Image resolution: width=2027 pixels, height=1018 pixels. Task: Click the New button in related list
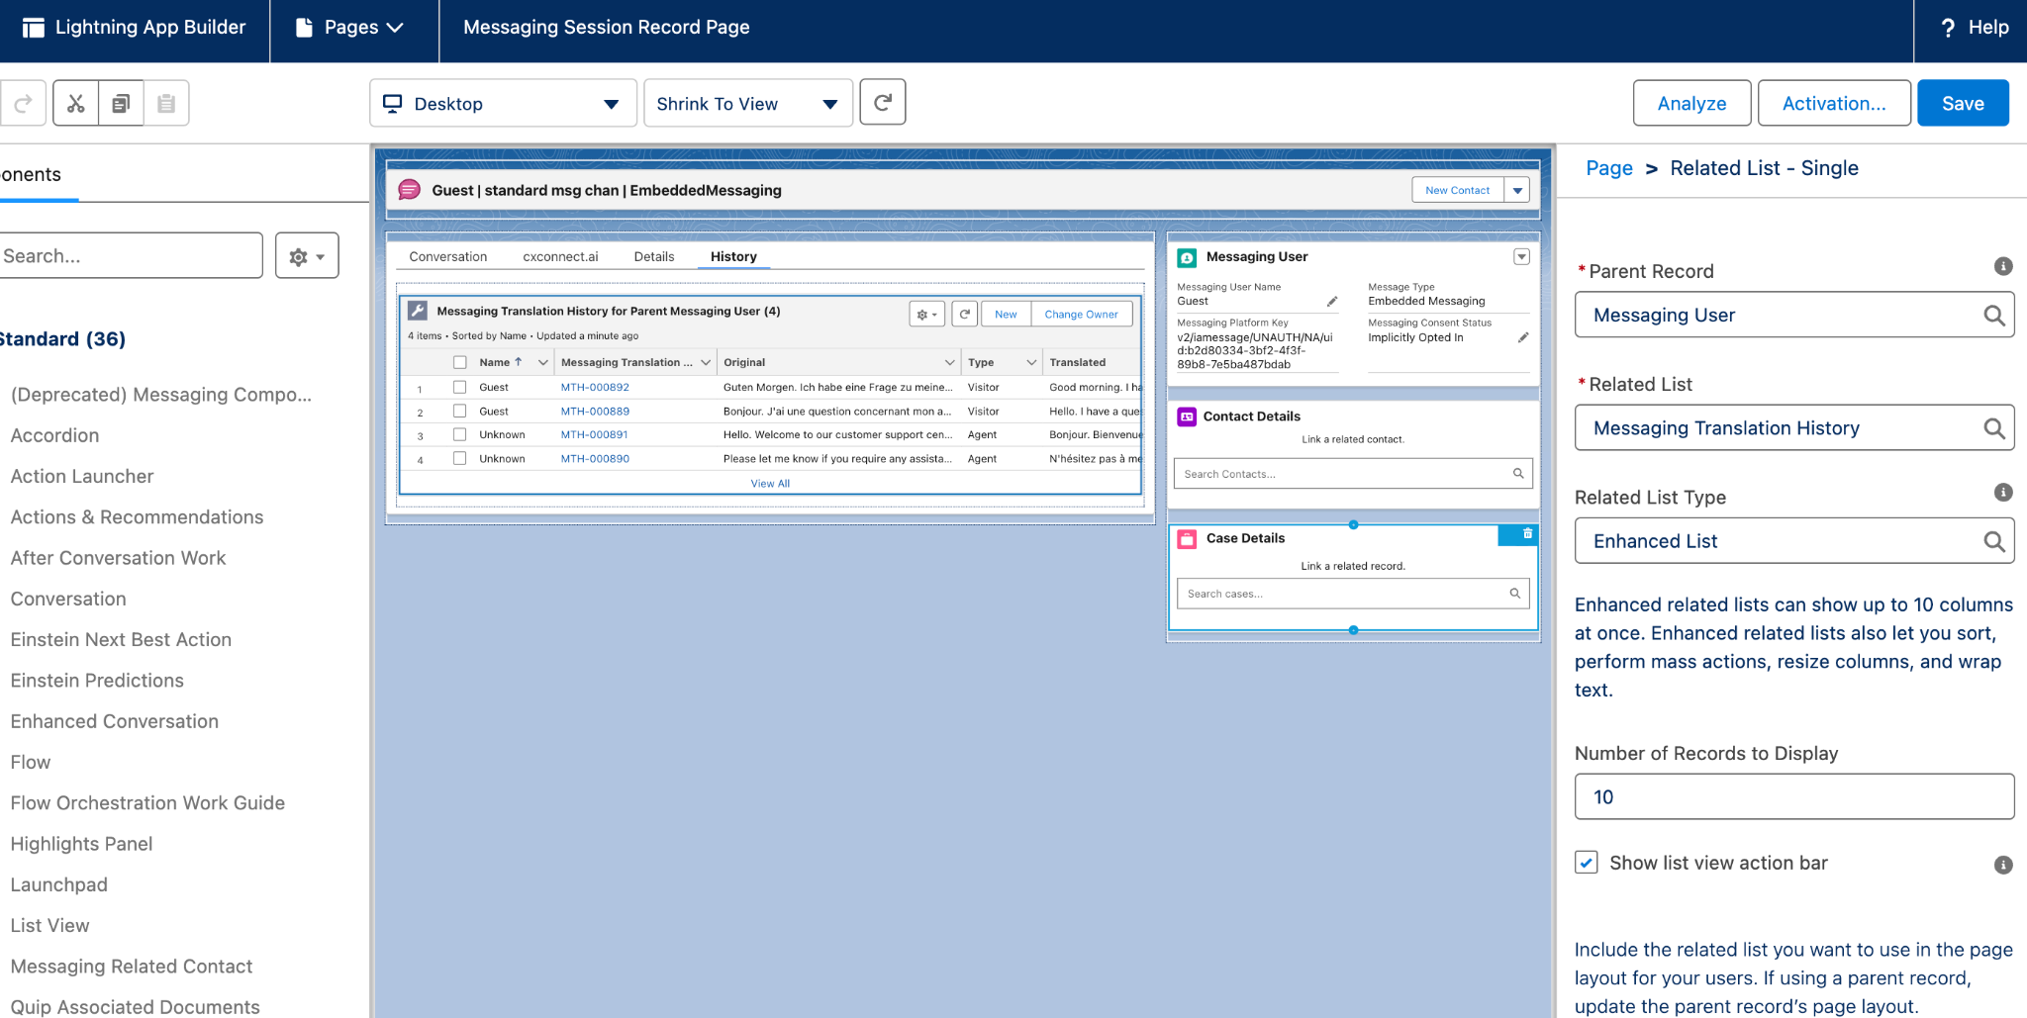pos(1006,314)
